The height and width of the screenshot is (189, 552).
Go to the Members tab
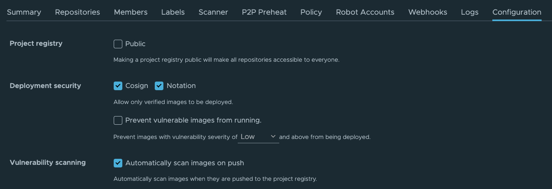(x=131, y=12)
